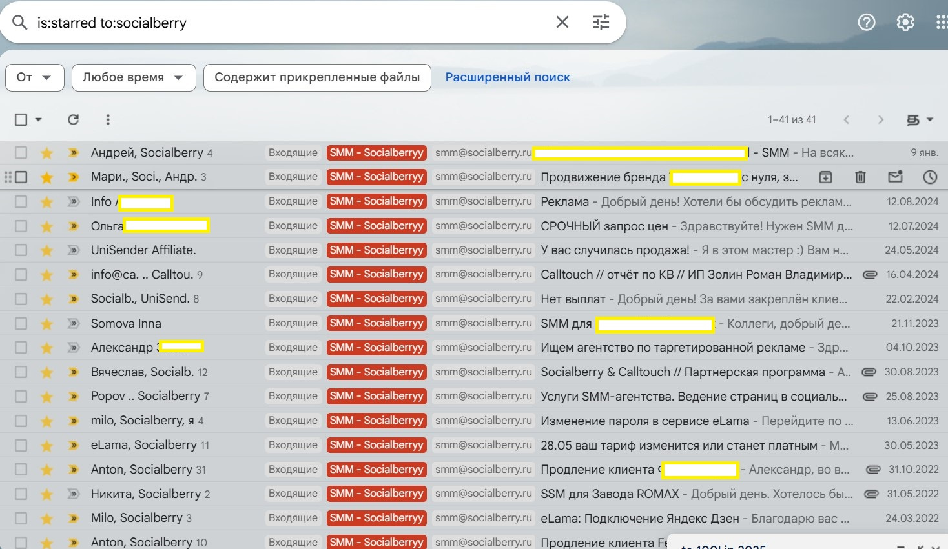Toggle Содержит прикрепленные файлы filter chip
Screen dimensions: 948x549
click(317, 77)
